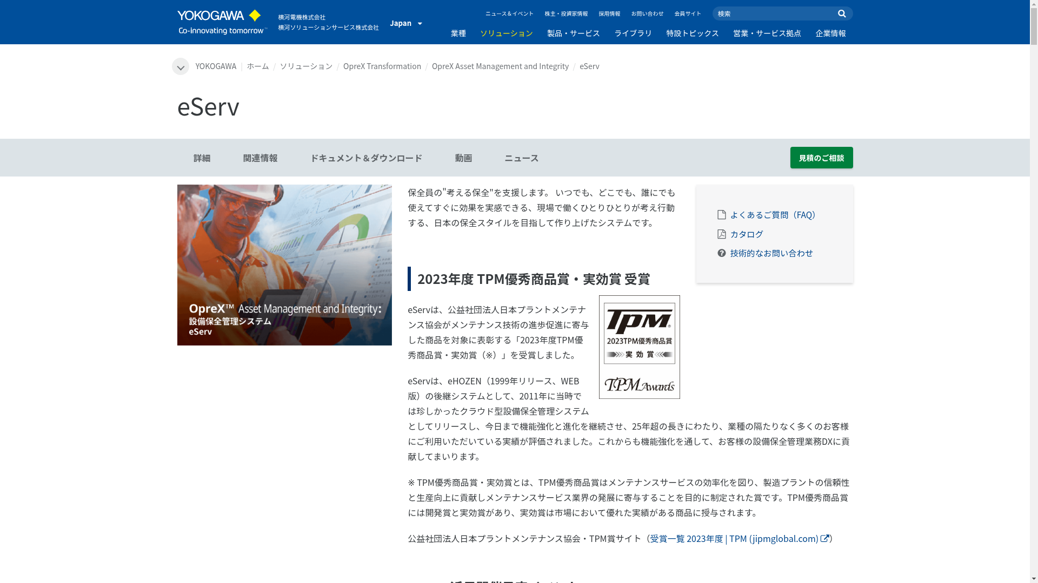Click the eServ page title
This screenshot has width=1038, height=583.
pyautogui.click(x=208, y=106)
